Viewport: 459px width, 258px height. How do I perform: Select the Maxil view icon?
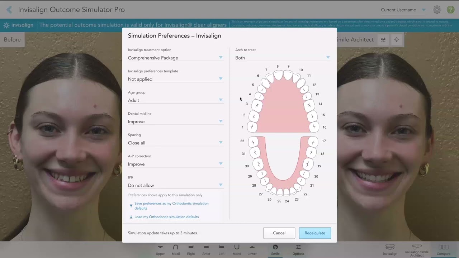tap(176, 250)
